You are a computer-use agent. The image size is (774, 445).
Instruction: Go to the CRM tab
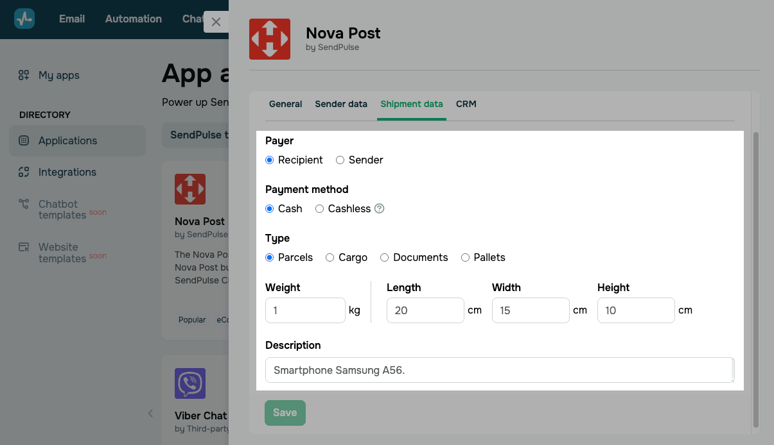tap(466, 104)
